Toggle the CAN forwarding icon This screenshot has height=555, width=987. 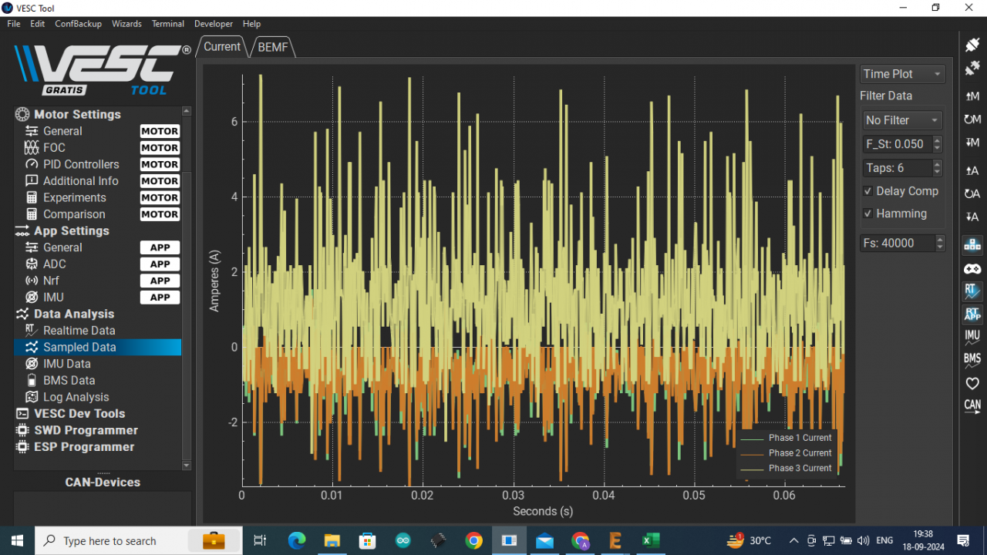click(x=972, y=405)
